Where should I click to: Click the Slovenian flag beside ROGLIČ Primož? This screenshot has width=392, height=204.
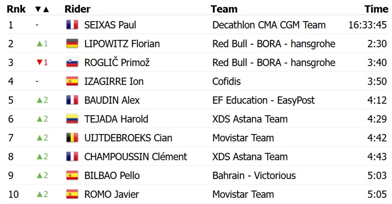tap(72, 63)
